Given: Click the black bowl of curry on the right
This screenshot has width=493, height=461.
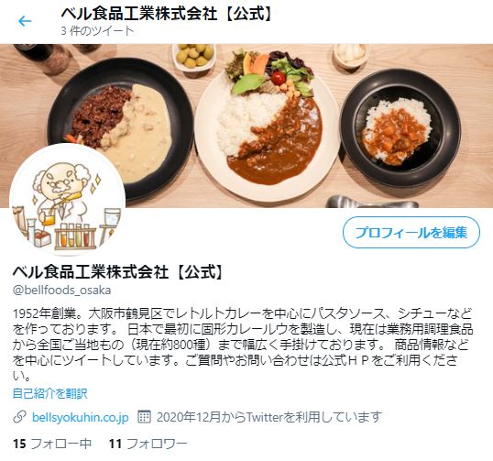Looking at the screenshot, I should tap(400, 128).
